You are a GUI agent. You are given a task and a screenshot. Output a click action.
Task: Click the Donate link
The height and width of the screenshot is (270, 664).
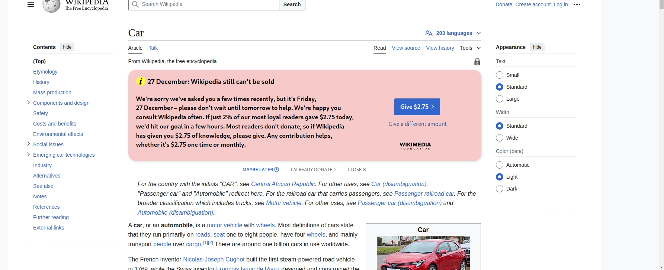(504, 4)
